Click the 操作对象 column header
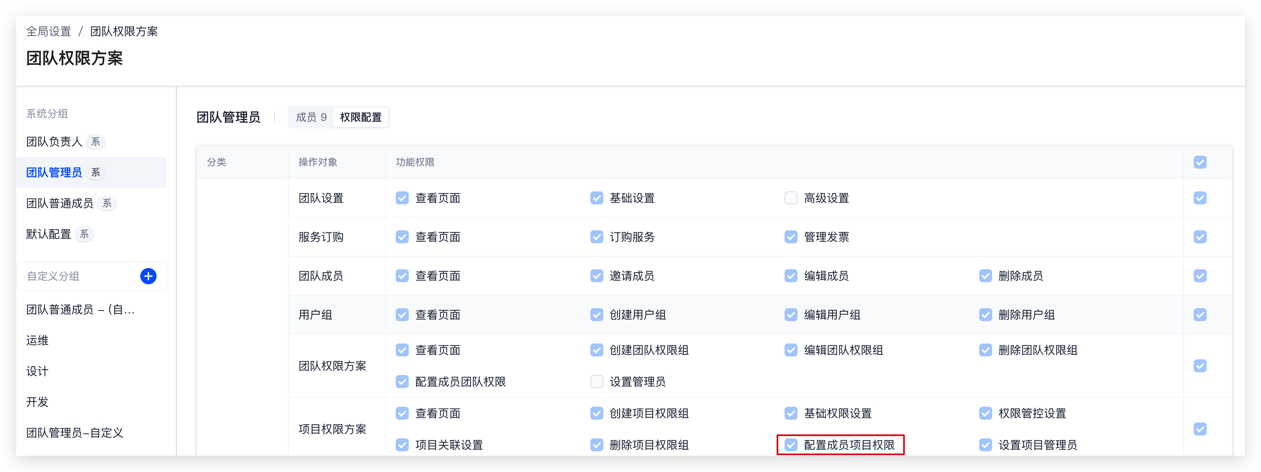The height and width of the screenshot is (472, 1261). pyautogui.click(x=318, y=162)
